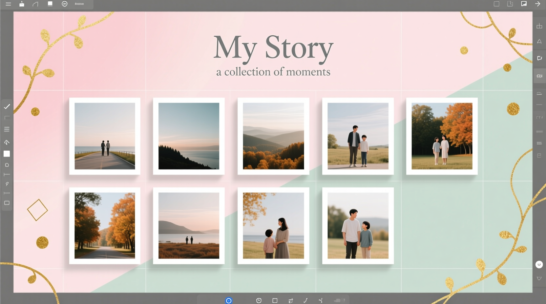546x304 pixels.
Task: Select the blue target tool in the bottom toolbar
Action: pyautogui.click(x=229, y=300)
